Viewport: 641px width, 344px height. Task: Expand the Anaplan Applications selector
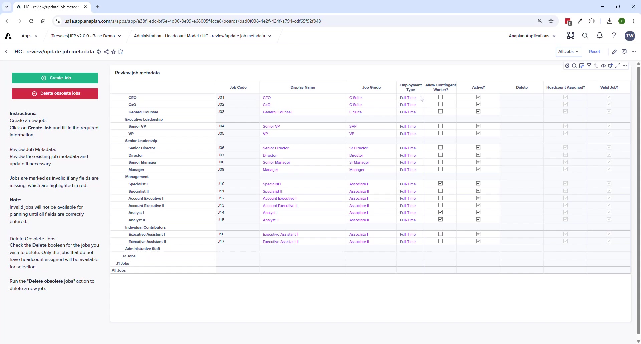point(532,36)
